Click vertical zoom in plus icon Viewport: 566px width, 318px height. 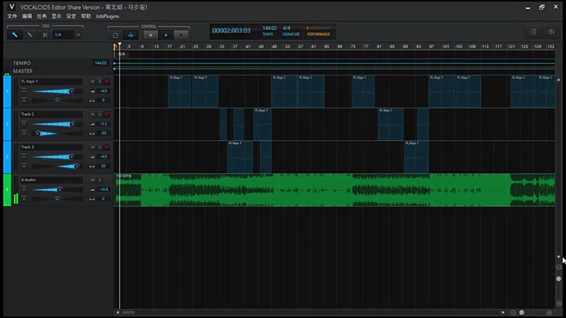tap(559, 303)
